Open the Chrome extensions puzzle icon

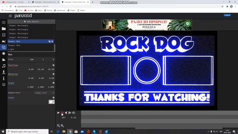(227, 7)
